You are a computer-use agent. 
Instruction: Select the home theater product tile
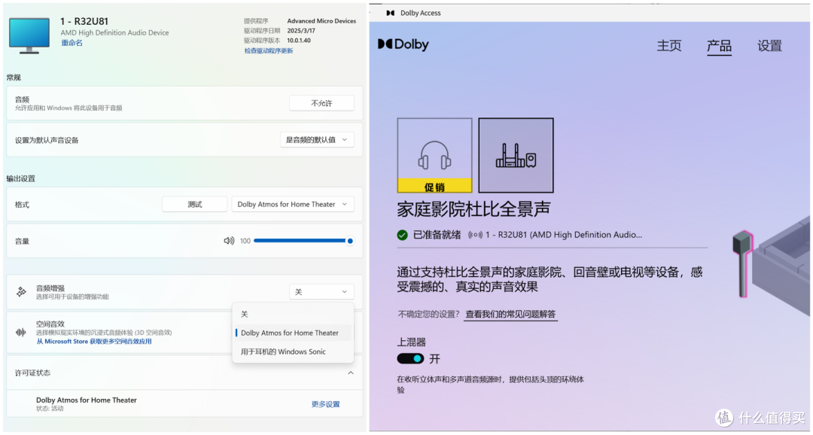tap(516, 155)
